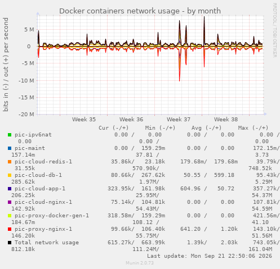This screenshot has width=280, height=269.
Task: Click the red pic-proxy-nginx-1 legend swatch
Action: point(10,229)
